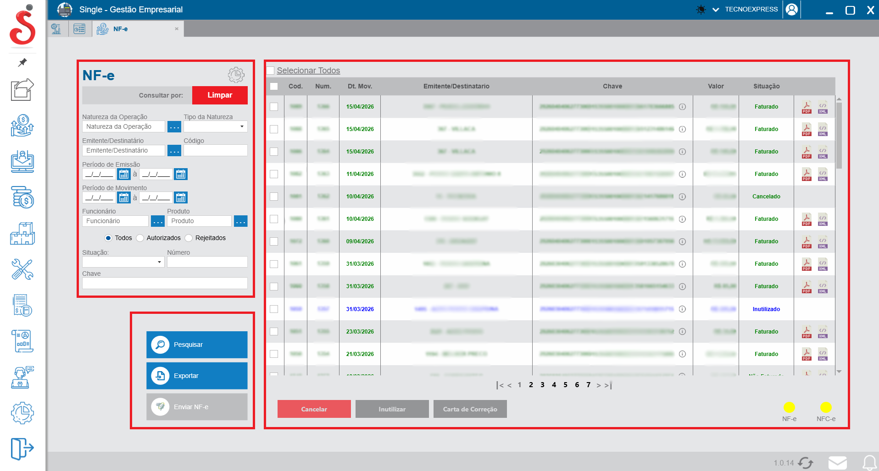
Task: Click the info icon beside the first Chave
Action: click(682, 107)
